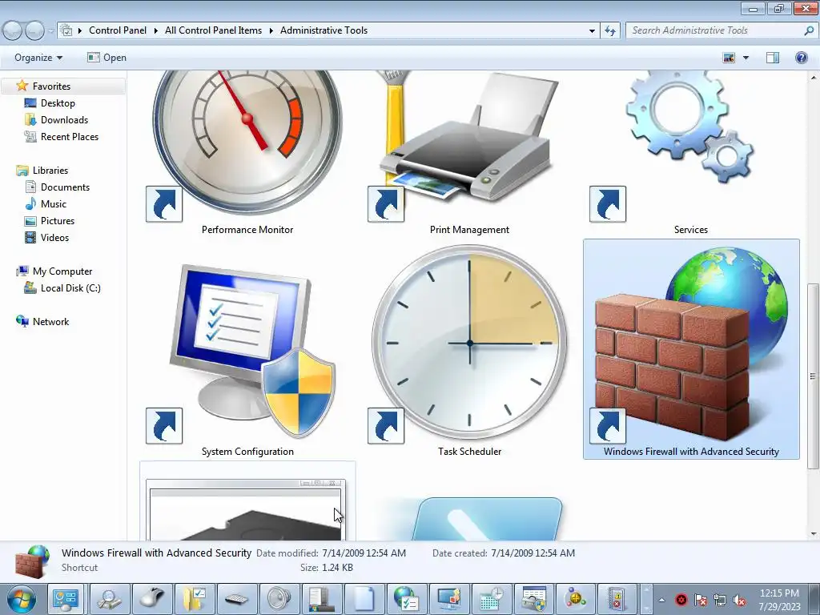This screenshot has height=615, width=820.
Task: Click the scrollbar down arrow
Action: pos(813,534)
